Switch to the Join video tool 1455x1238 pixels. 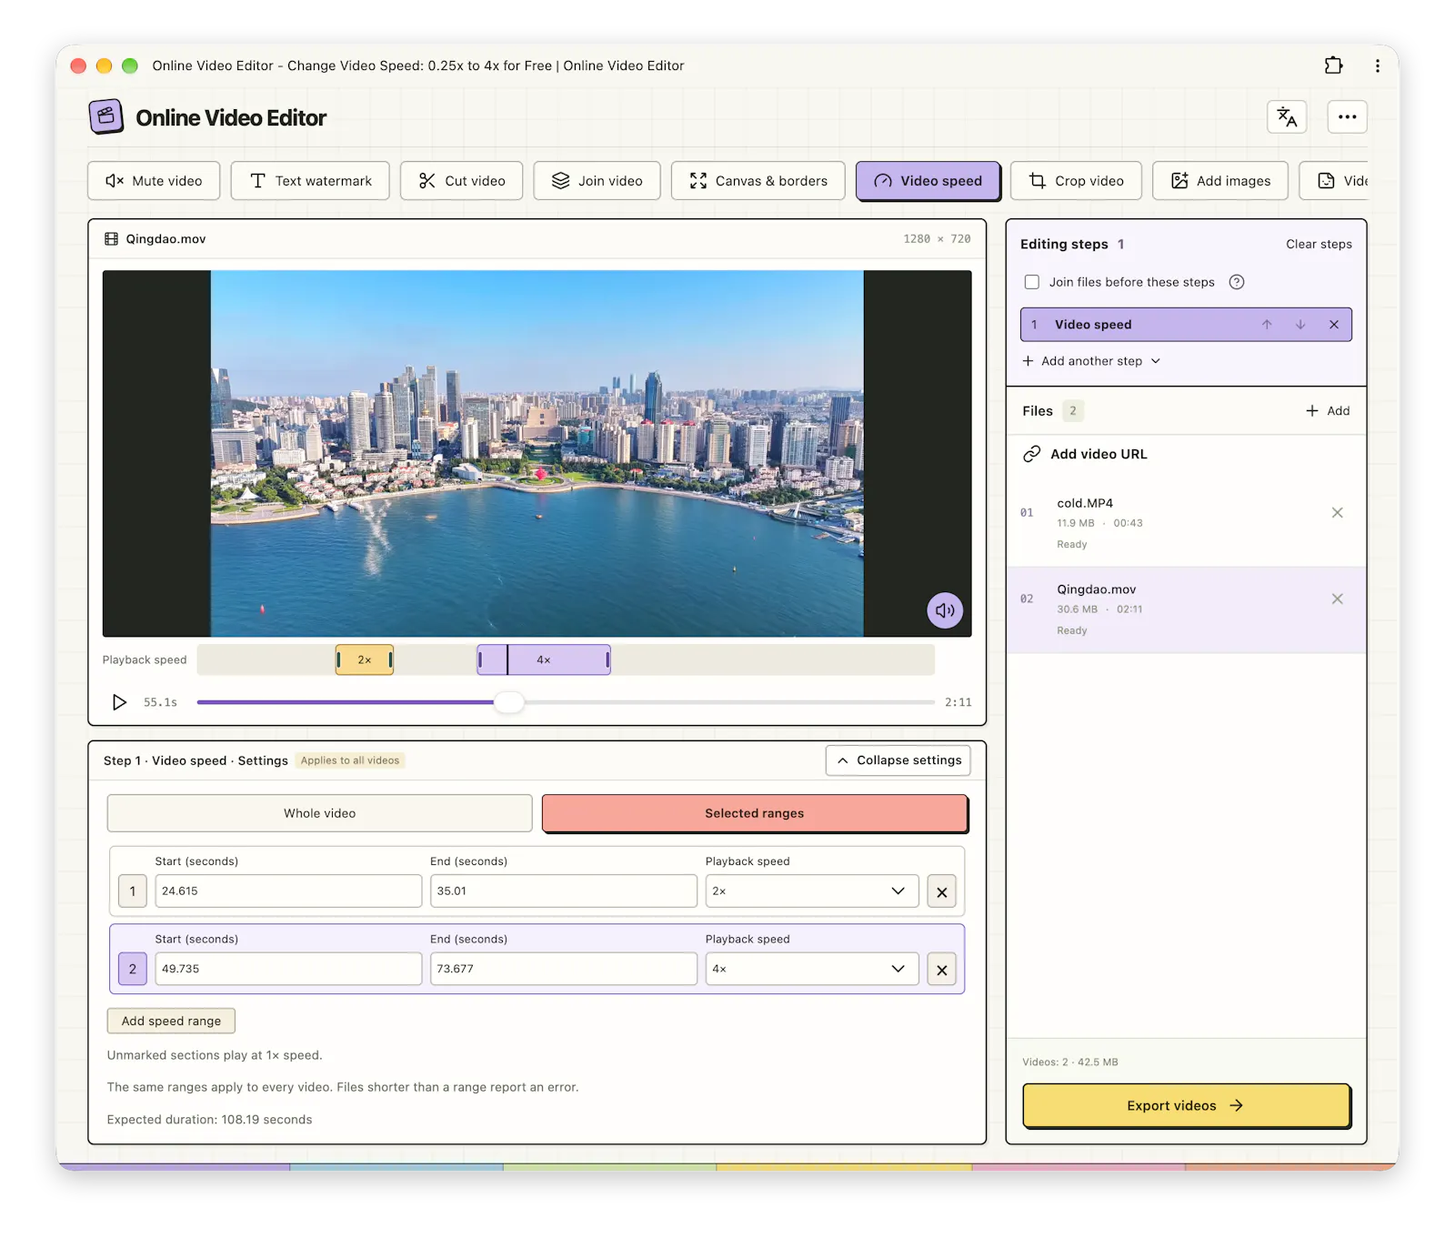pos(597,181)
